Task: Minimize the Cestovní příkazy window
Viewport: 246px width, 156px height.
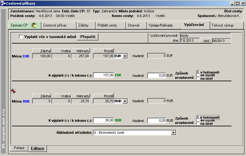Action: (232, 3)
